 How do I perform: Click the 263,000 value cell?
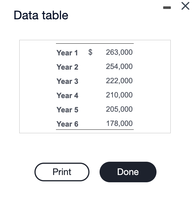[x=119, y=52]
